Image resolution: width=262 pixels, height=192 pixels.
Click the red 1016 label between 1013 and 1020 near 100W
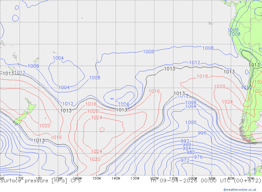pos(202,76)
